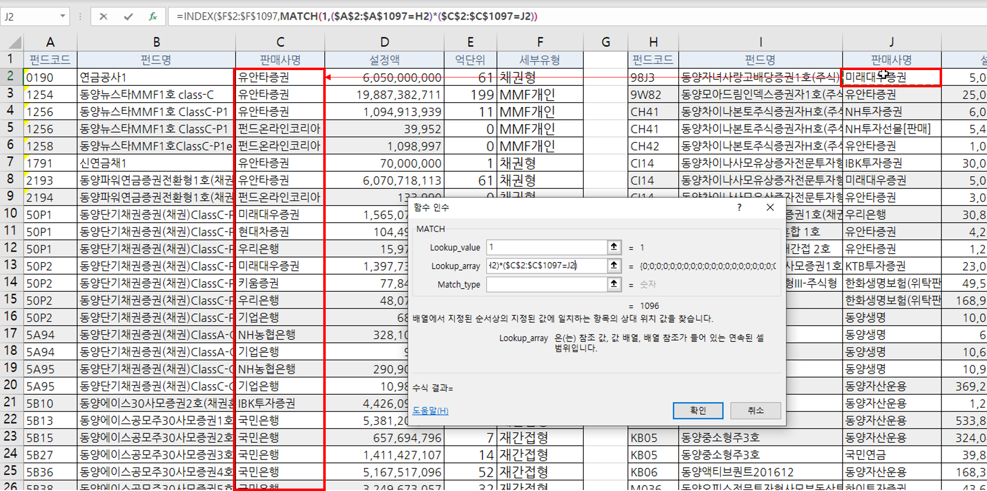
Task: Click cell A1 펀드코드 header
Action: click(x=50, y=60)
